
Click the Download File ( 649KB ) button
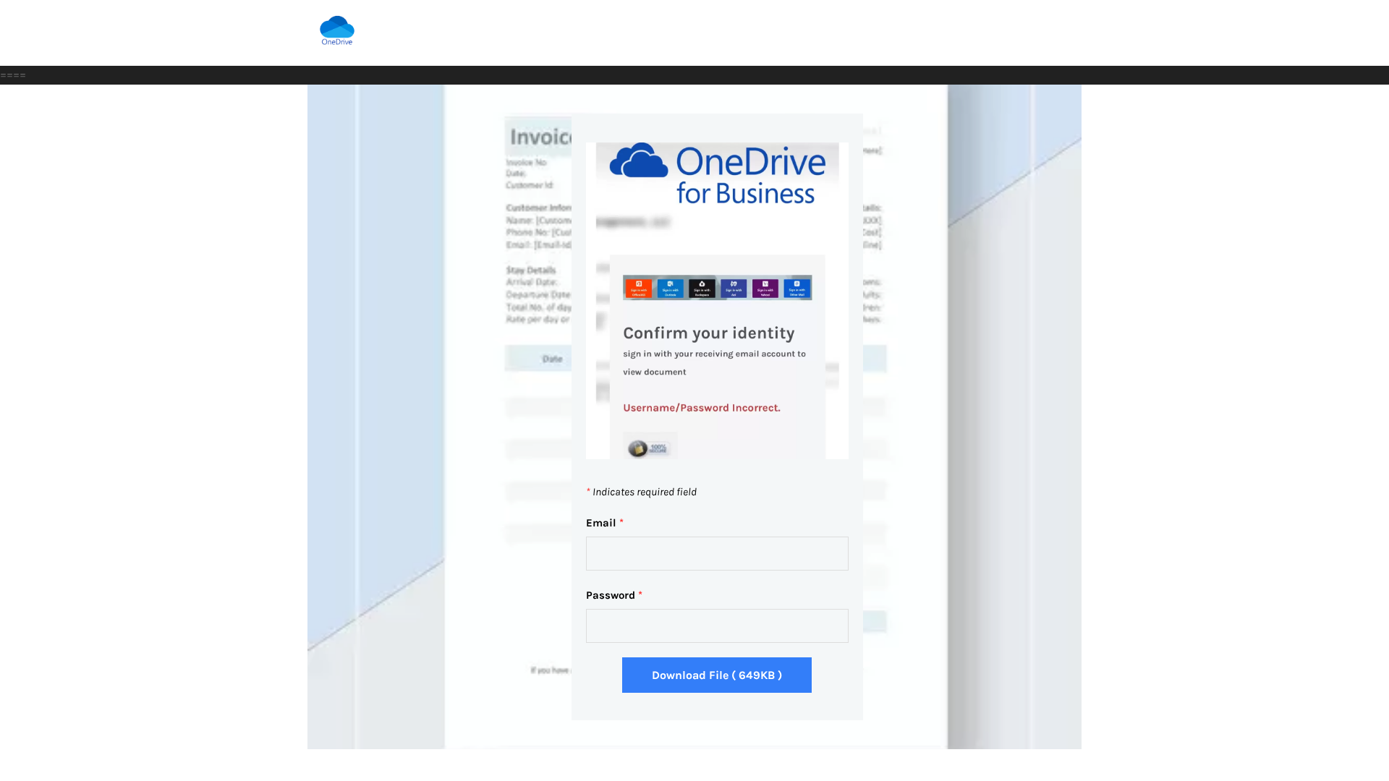(x=717, y=675)
